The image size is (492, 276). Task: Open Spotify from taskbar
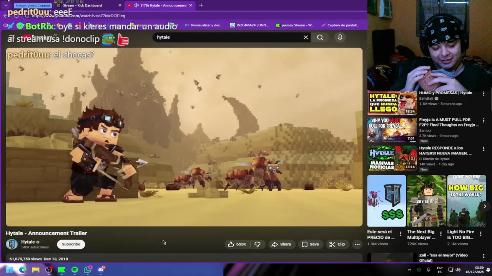75,270
